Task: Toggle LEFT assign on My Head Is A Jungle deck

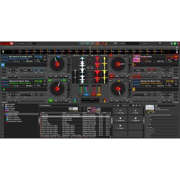Action: click(x=50, y=56)
